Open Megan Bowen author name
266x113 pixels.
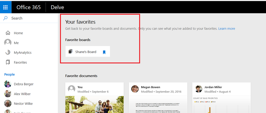tap(151, 87)
